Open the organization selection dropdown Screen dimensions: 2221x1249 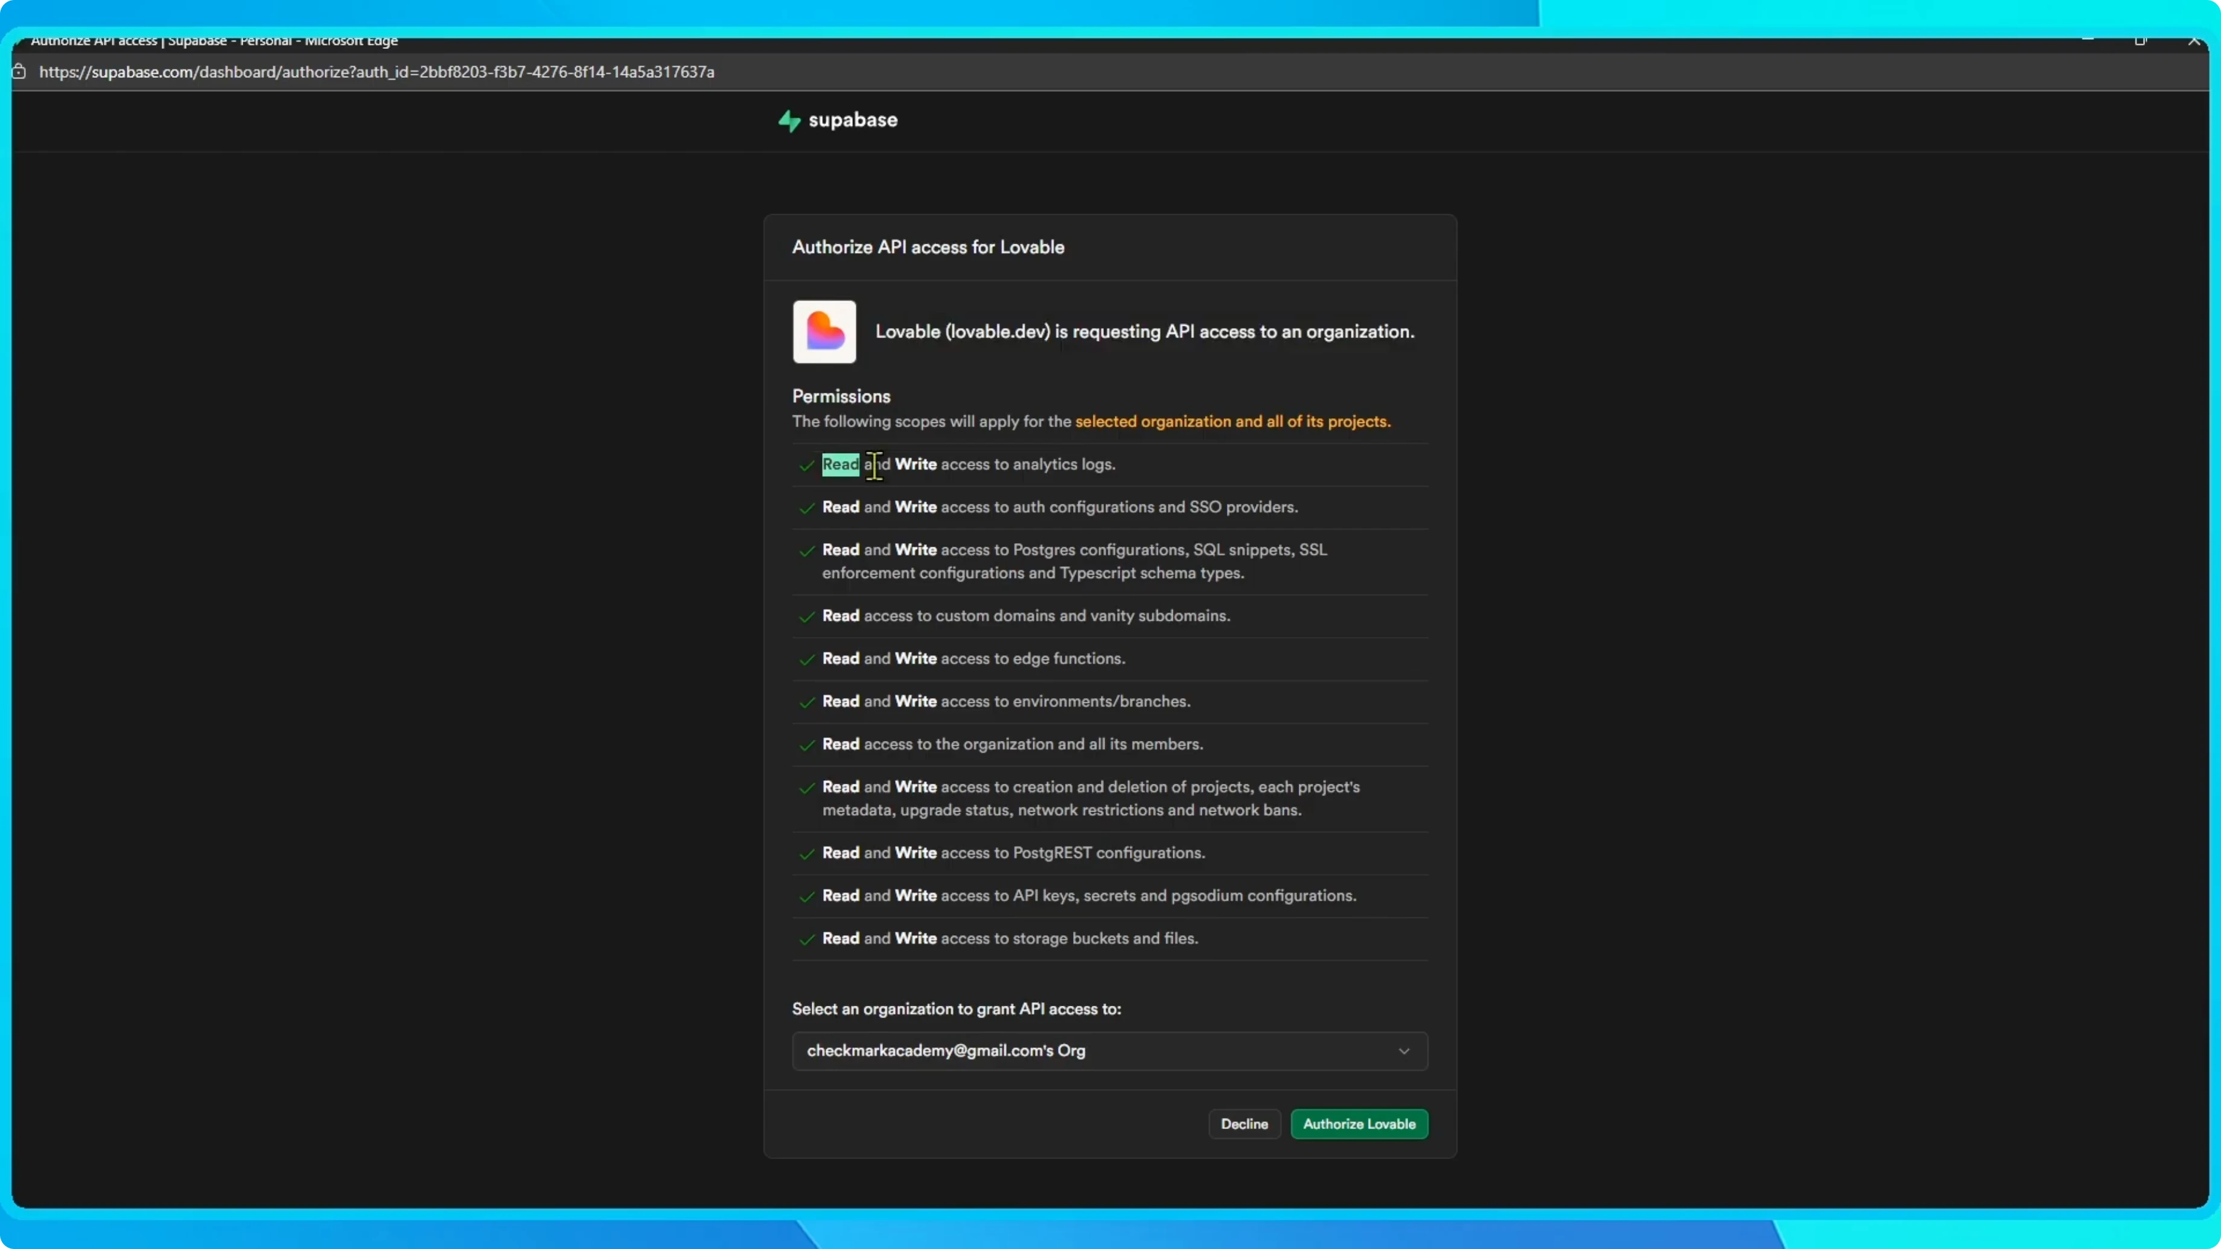click(1110, 1050)
